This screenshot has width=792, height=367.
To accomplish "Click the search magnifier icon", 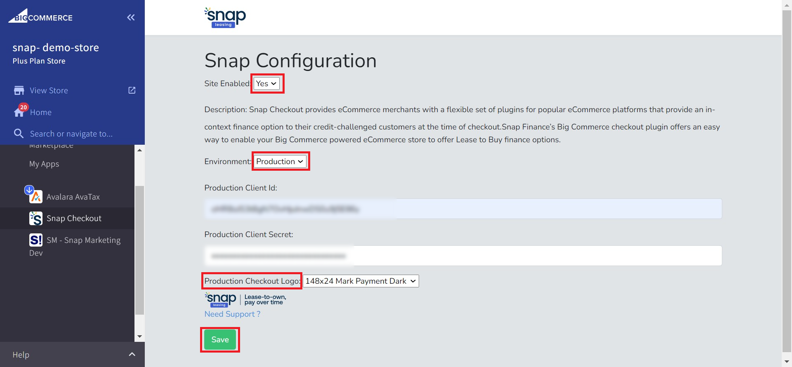I will tap(19, 133).
